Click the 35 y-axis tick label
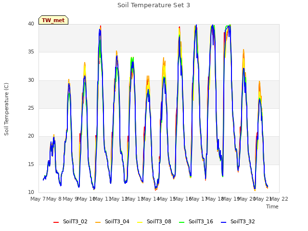This screenshot has height=231, width=308. click(31, 52)
